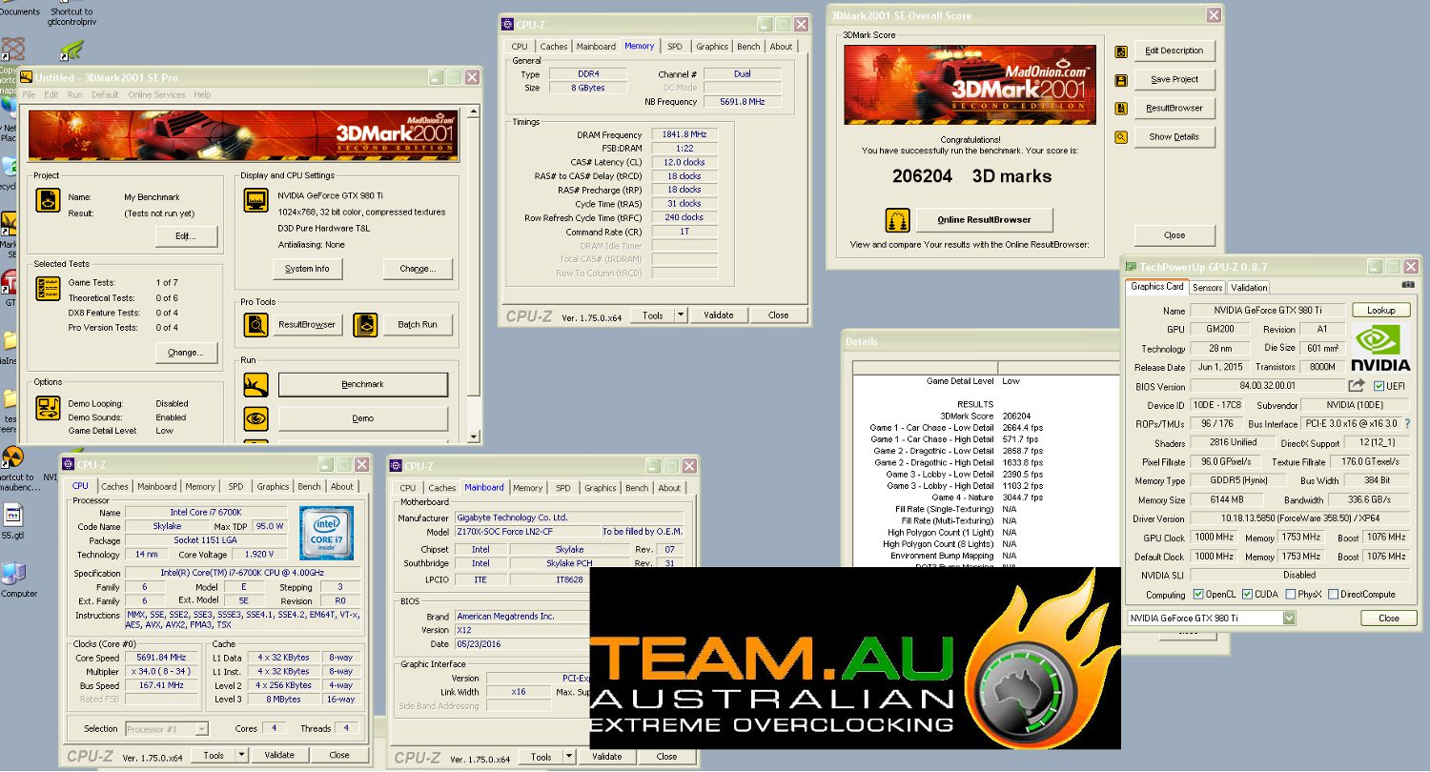The image size is (1430, 772).
Task: Click the CPU-Z title bar icon in the Memory window
Action: pyautogui.click(x=509, y=25)
